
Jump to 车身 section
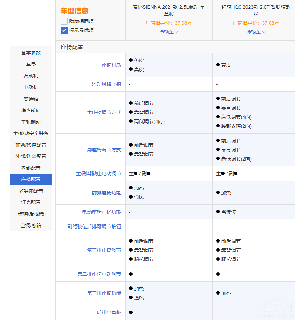point(31,64)
